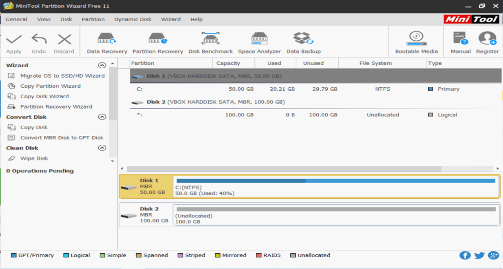
Task: Sort by the Type column header
Action: [x=464, y=63]
